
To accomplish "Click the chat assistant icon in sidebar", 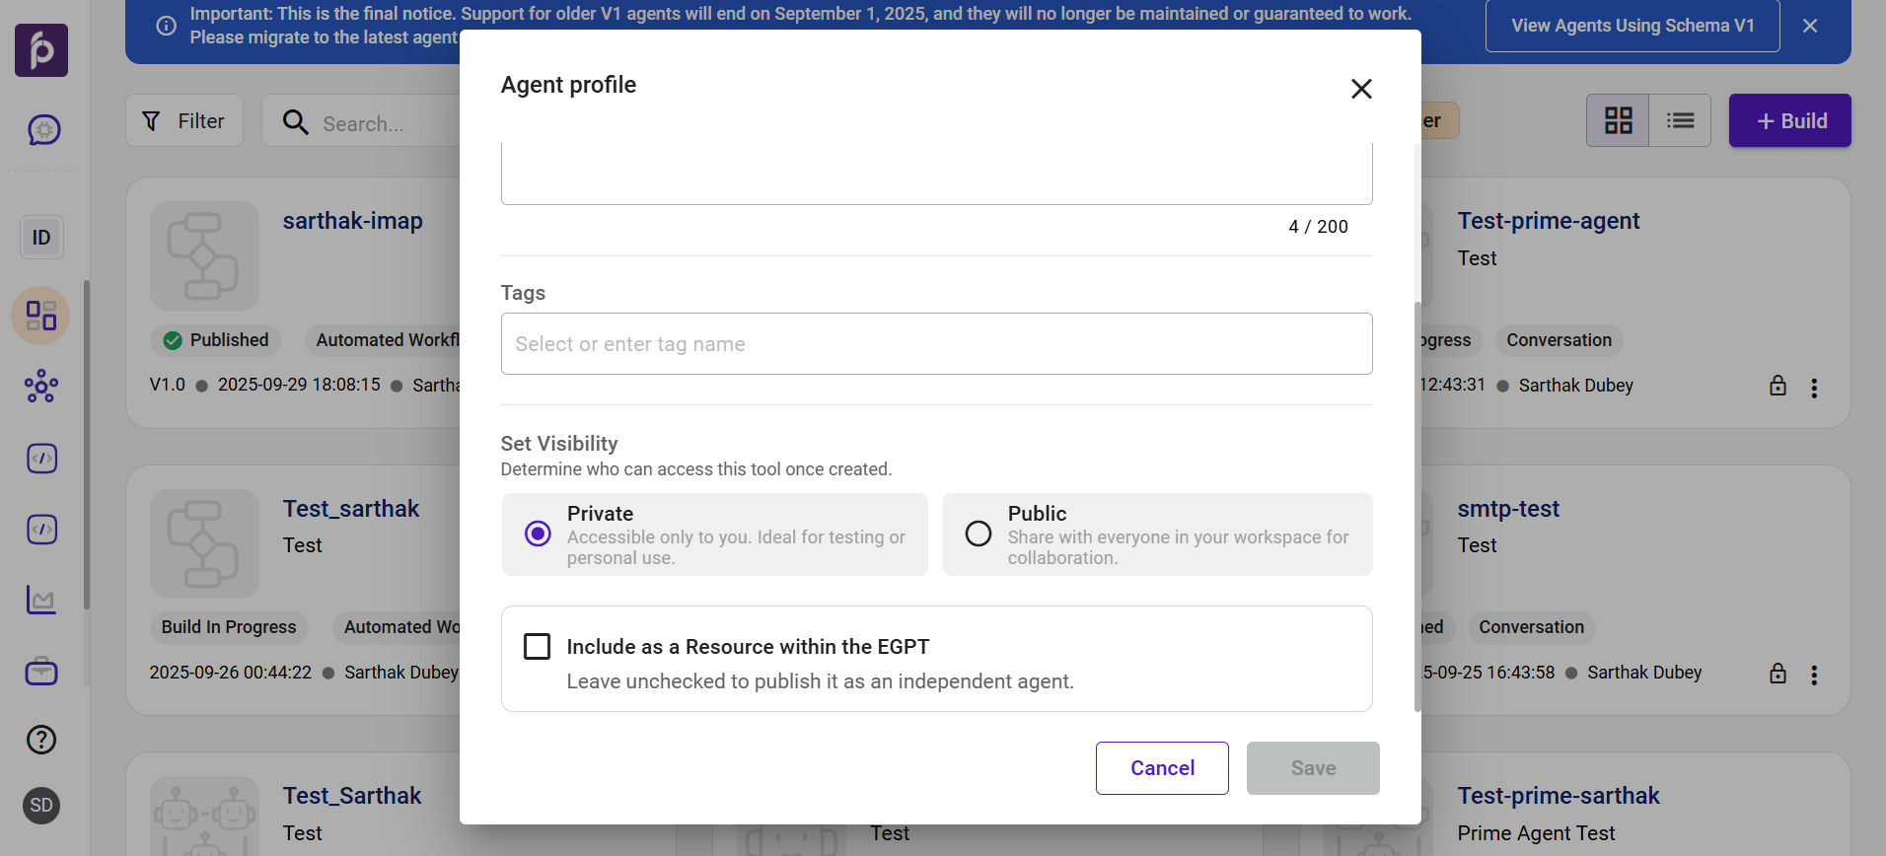I will click(x=43, y=130).
